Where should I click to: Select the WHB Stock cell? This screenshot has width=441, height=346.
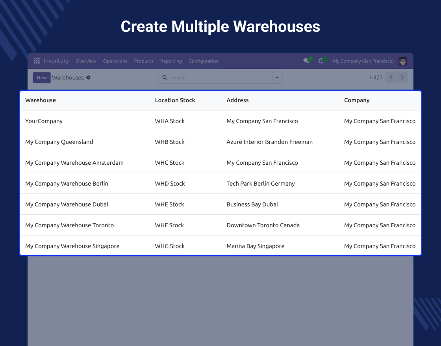click(x=170, y=142)
